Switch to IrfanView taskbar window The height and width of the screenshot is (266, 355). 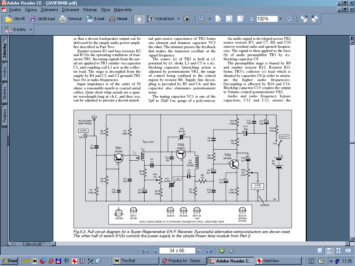pyautogui.click(x=278, y=261)
